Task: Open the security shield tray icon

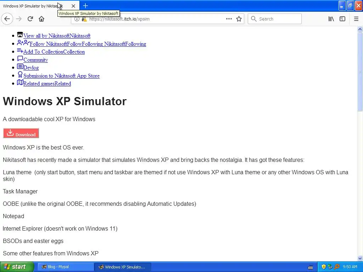Action: click(x=324, y=267)
